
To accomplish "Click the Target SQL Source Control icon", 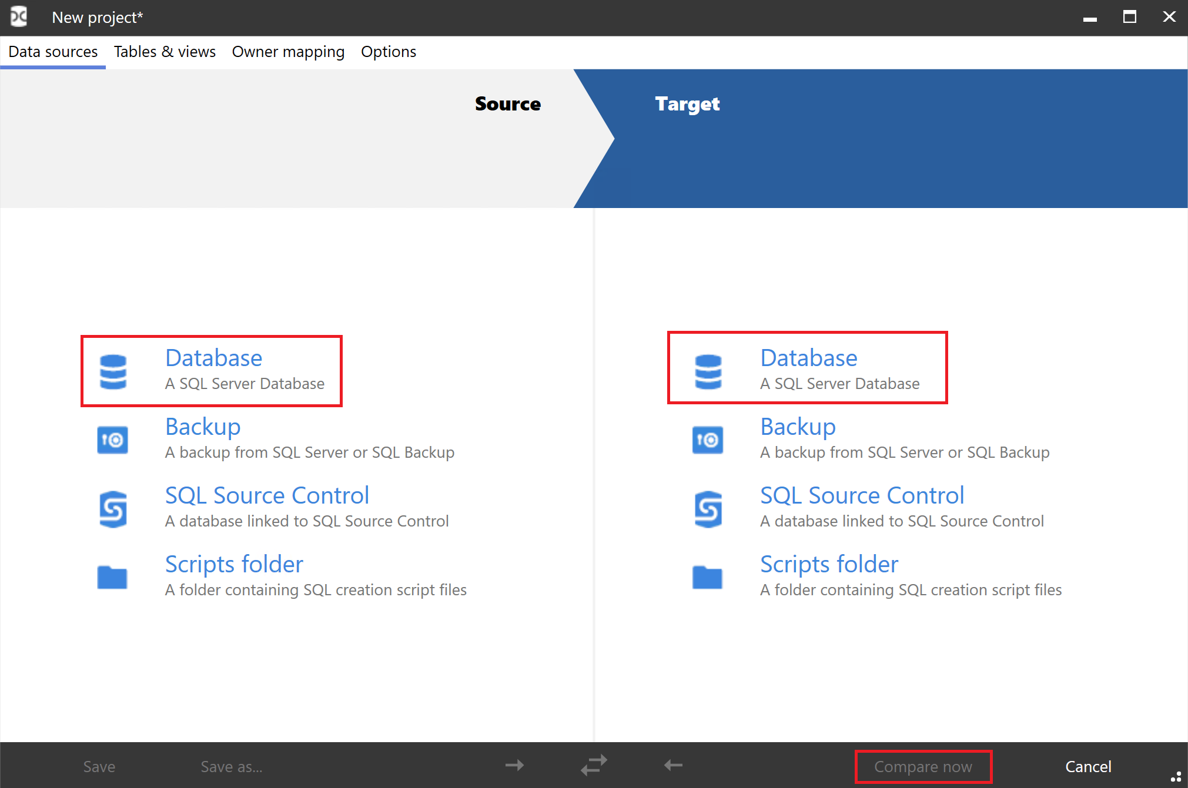I will [x=708, y=509].
